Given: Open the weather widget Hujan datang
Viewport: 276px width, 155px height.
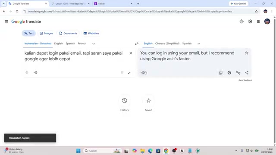Looking at the screenshot, I should pyautogui.click(x=14, y=150).
